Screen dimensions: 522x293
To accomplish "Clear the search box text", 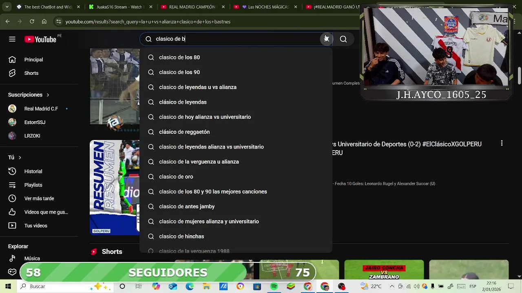I will tap(326, 39).
